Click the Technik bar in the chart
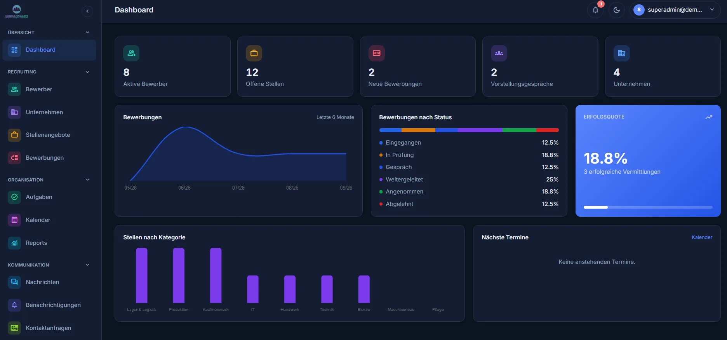Image resolution: width=727 pixels, height=340 pixels. point(327,289)
